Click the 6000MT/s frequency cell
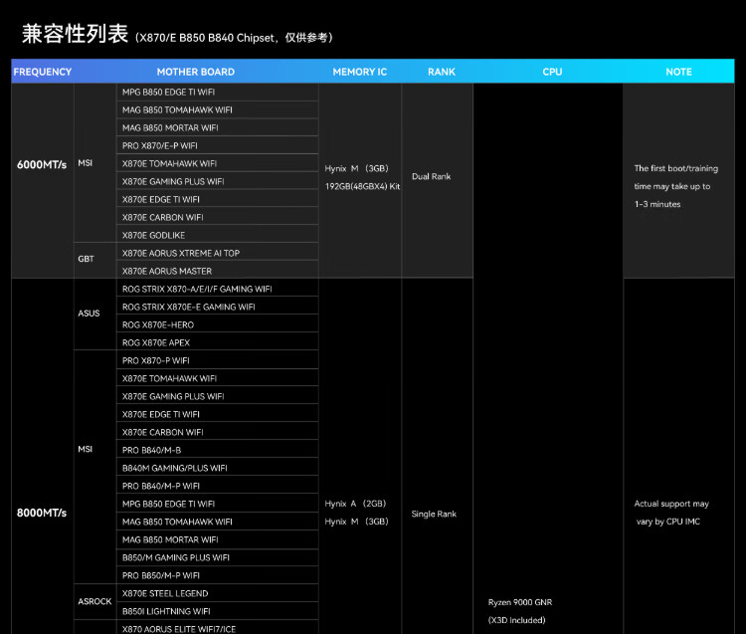The width and height of the screenshot is (746, 634). 42,164
